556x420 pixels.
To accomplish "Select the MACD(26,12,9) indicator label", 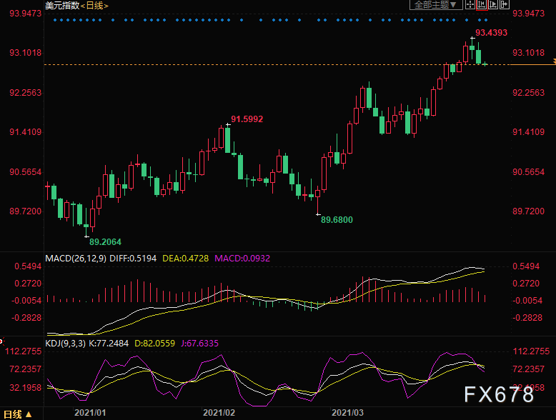I will pos(76,259).
